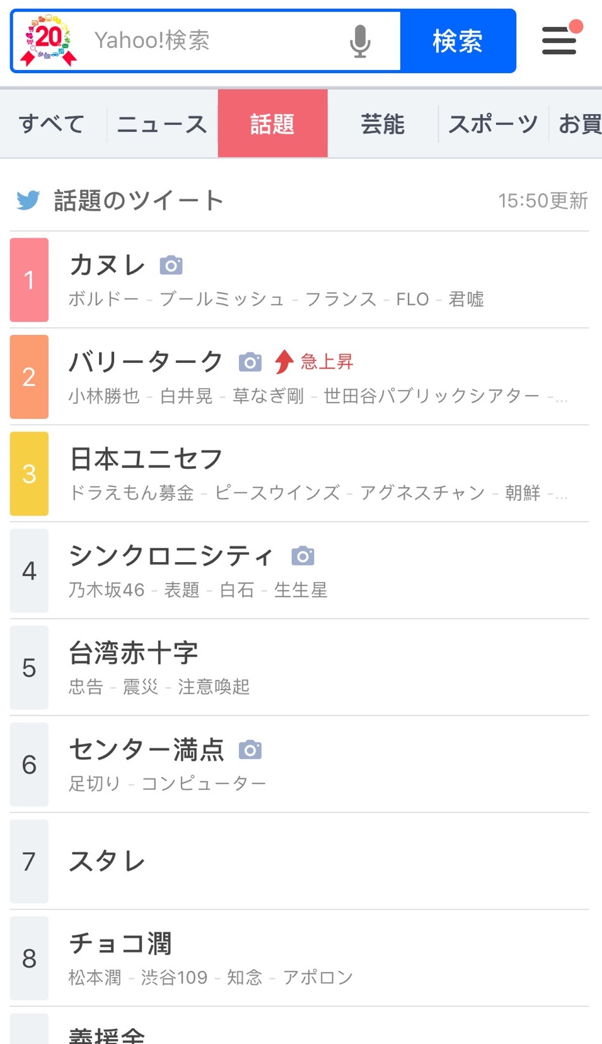Switch to the すべて tab
The height and width of the screenshot is (1044, 602).
point(52,124)
